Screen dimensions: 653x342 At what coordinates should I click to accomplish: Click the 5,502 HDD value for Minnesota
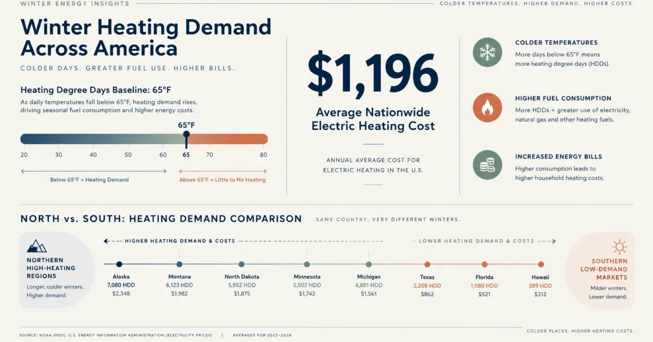[x=307, y=285]
